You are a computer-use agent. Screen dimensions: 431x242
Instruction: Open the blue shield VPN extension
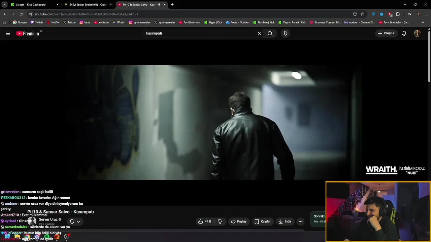[373, 14]
